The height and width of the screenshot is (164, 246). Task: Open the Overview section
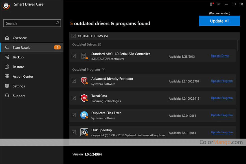pos(32,38)
